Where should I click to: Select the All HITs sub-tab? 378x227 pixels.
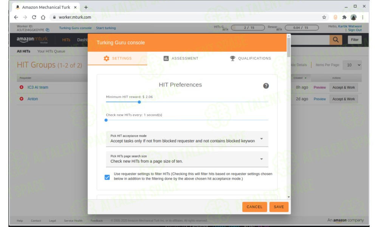(23, 51)
